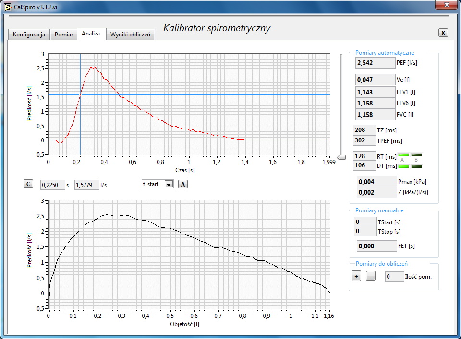461x339 pixels.
Task: Click the RT value 128
Action: coord(364,156)
